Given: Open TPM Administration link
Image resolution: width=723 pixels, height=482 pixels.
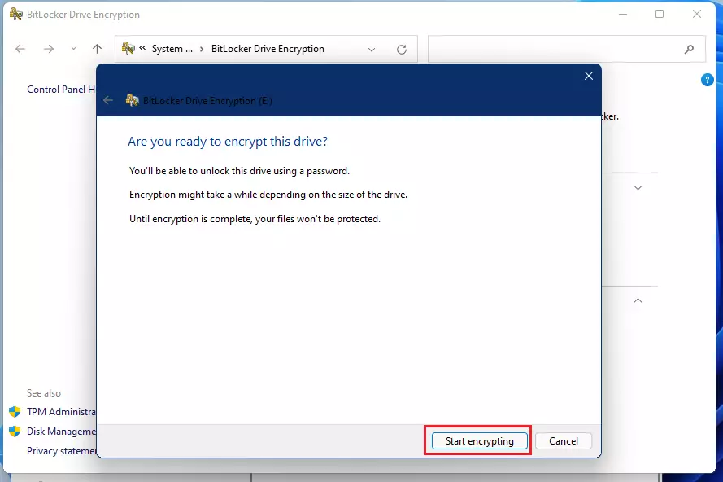Looking at the screenshot, I should [61, 411].
